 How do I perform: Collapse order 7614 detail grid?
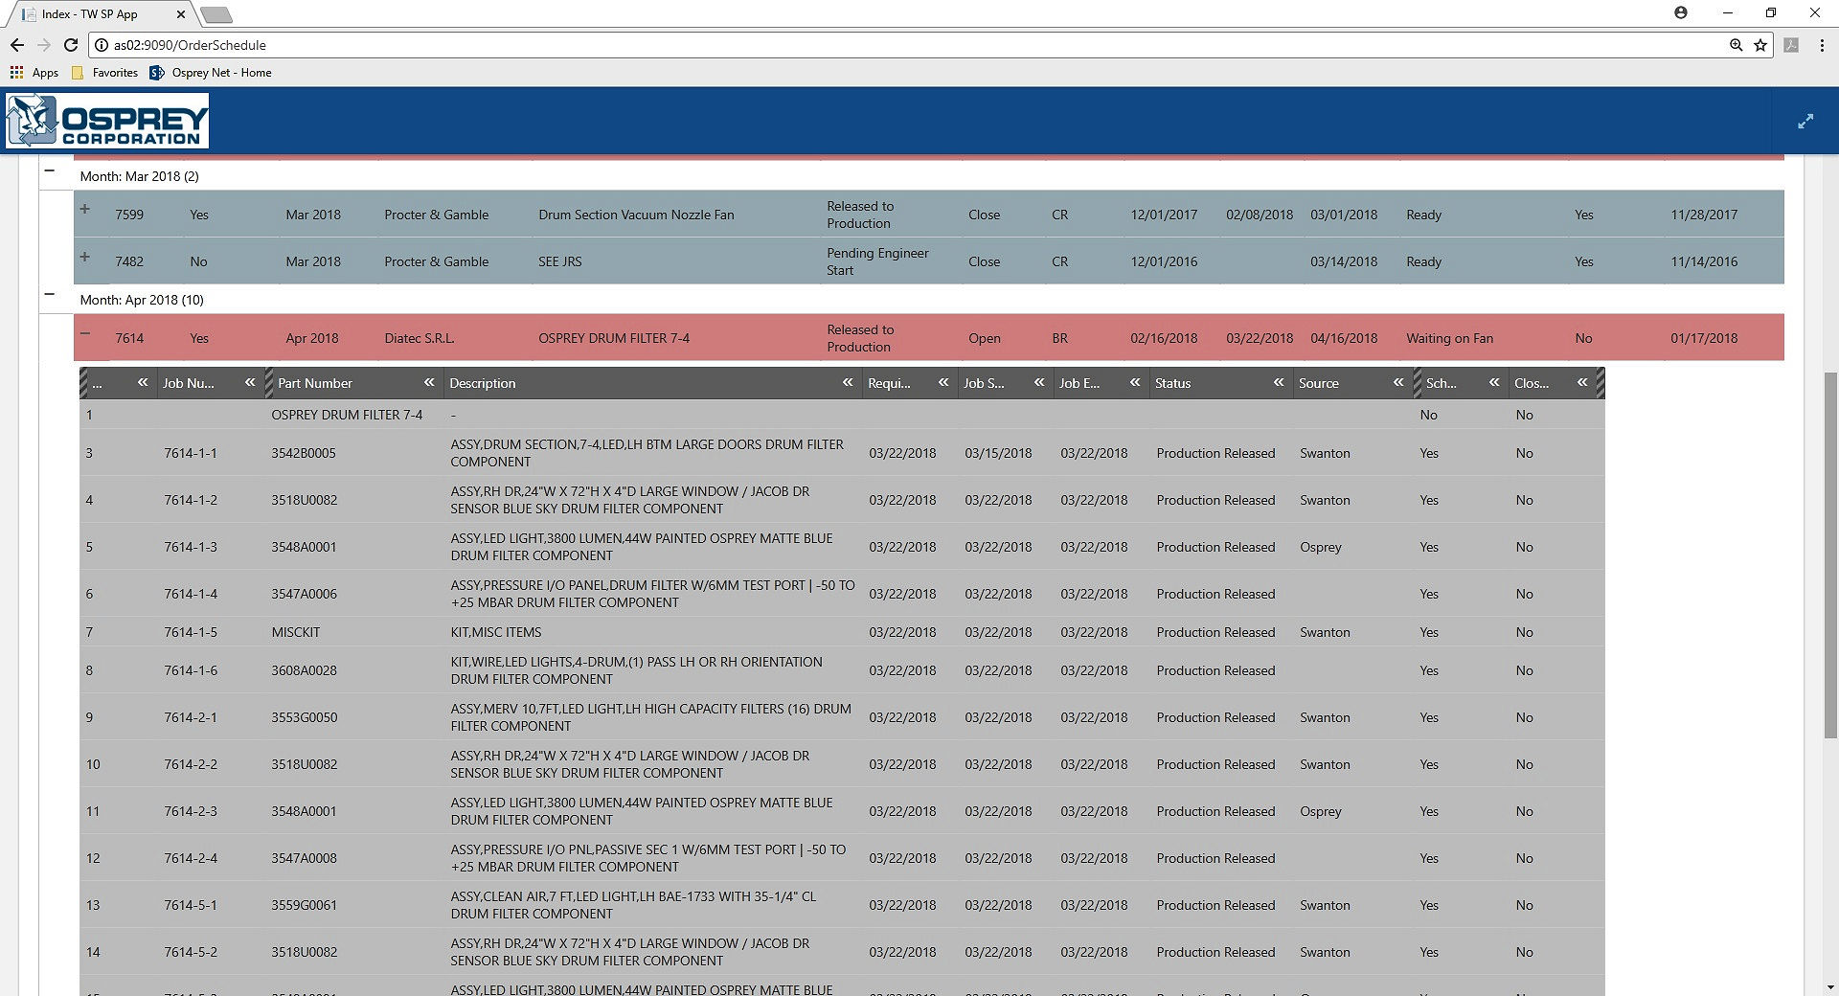click(85, 333)
